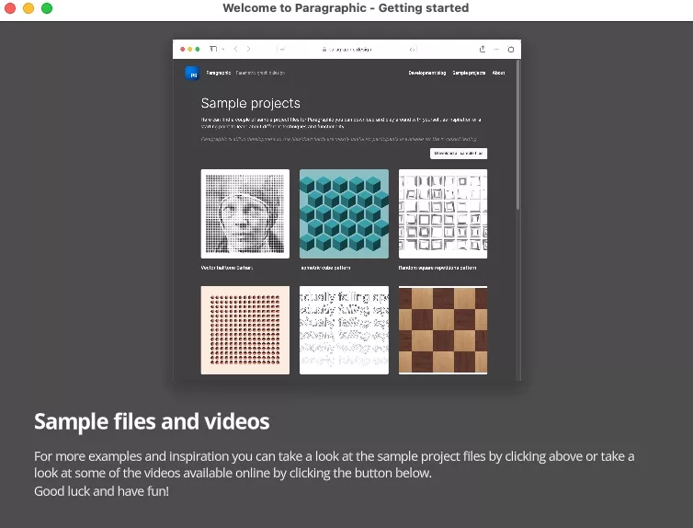Screen dimensions: 693x528
Task: Click the Random square repetitions pattern caption
Action: [x=437, y=268]
